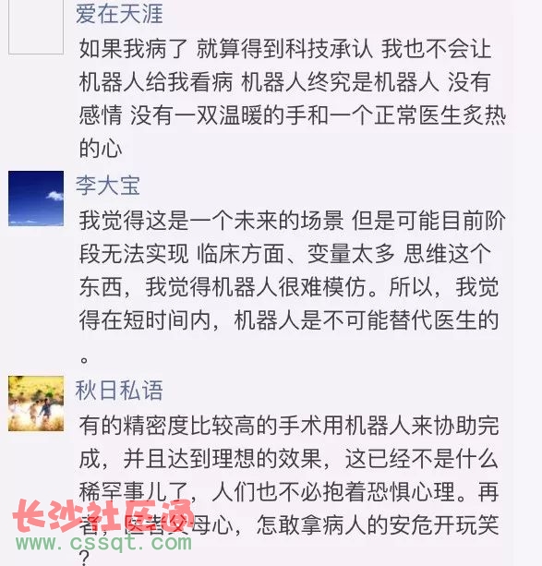Click the comment line starting 如果我病了

[285, 49]
